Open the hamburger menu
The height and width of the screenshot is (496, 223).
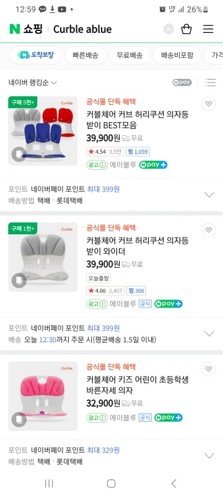point(208,29)
